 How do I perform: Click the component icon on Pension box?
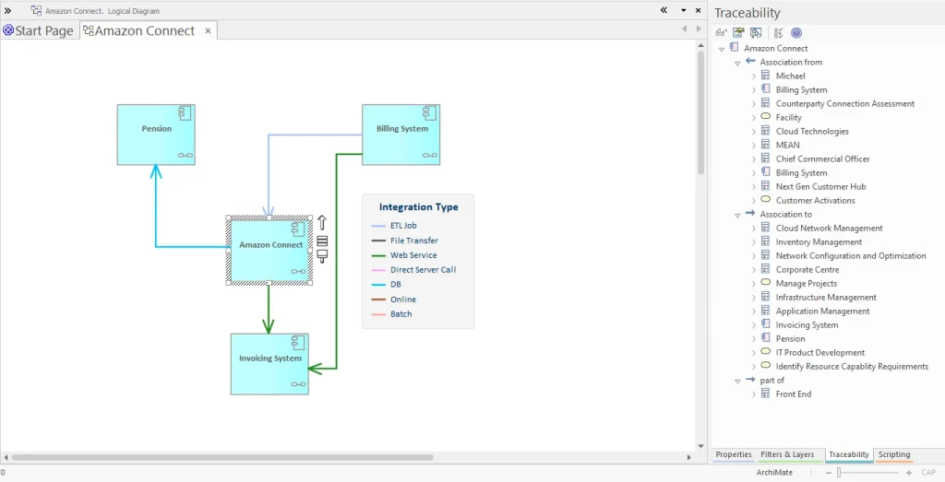[185, 112]
